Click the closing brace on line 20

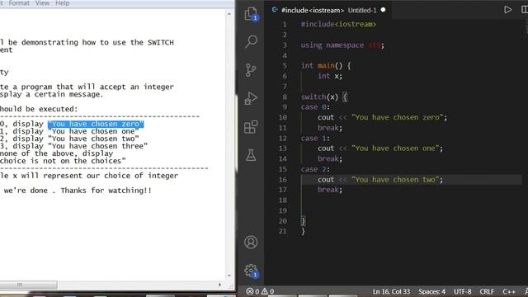pos(303,221)
